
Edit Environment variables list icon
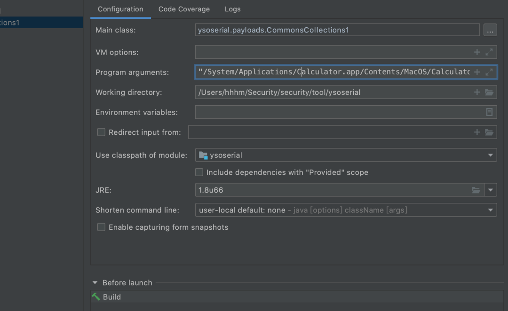[489, 112]
